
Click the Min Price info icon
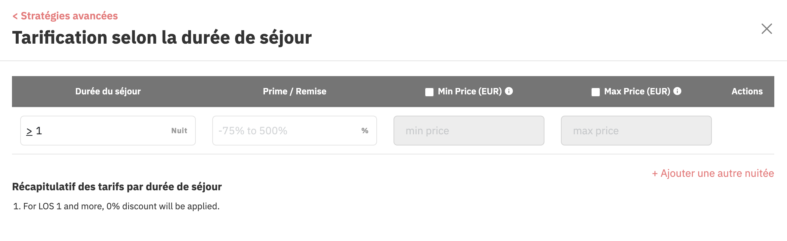(509, 91)
